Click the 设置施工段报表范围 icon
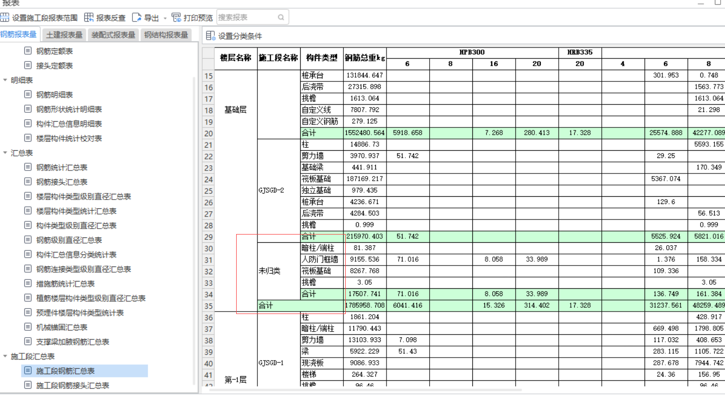Screen dimensions: 725x408 (5, 17)
